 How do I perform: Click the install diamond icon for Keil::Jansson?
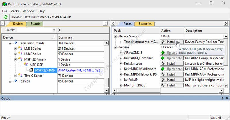[163, 63]
